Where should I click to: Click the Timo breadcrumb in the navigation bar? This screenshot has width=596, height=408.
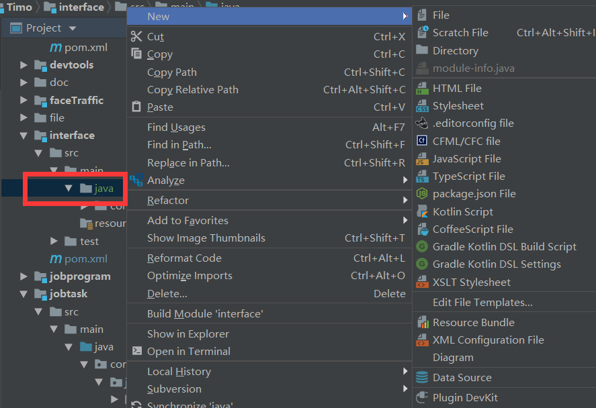pyautogui.click(x=16, y=7)
